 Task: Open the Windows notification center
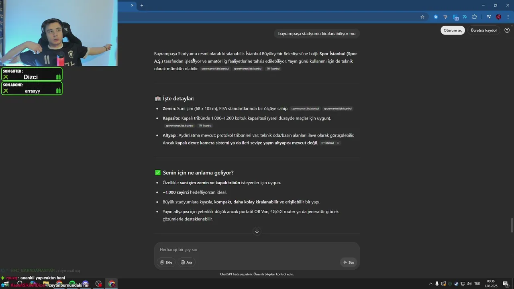coord(506,284)
